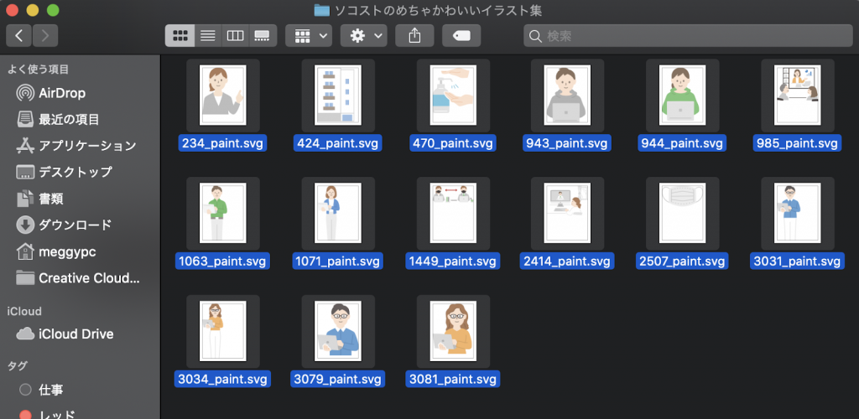Open アプリケーション in the sidebar
The image size is (859, 419).
pyautogui.click(x=86, y=146)
